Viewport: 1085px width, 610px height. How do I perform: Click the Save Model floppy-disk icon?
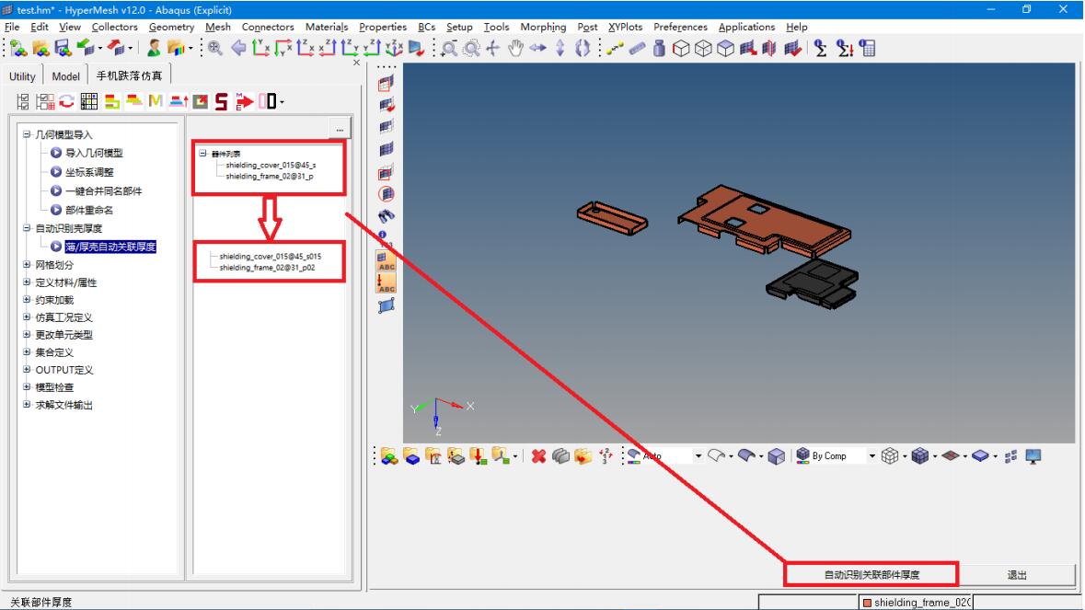pyautogui.click(x=63, y=48)
